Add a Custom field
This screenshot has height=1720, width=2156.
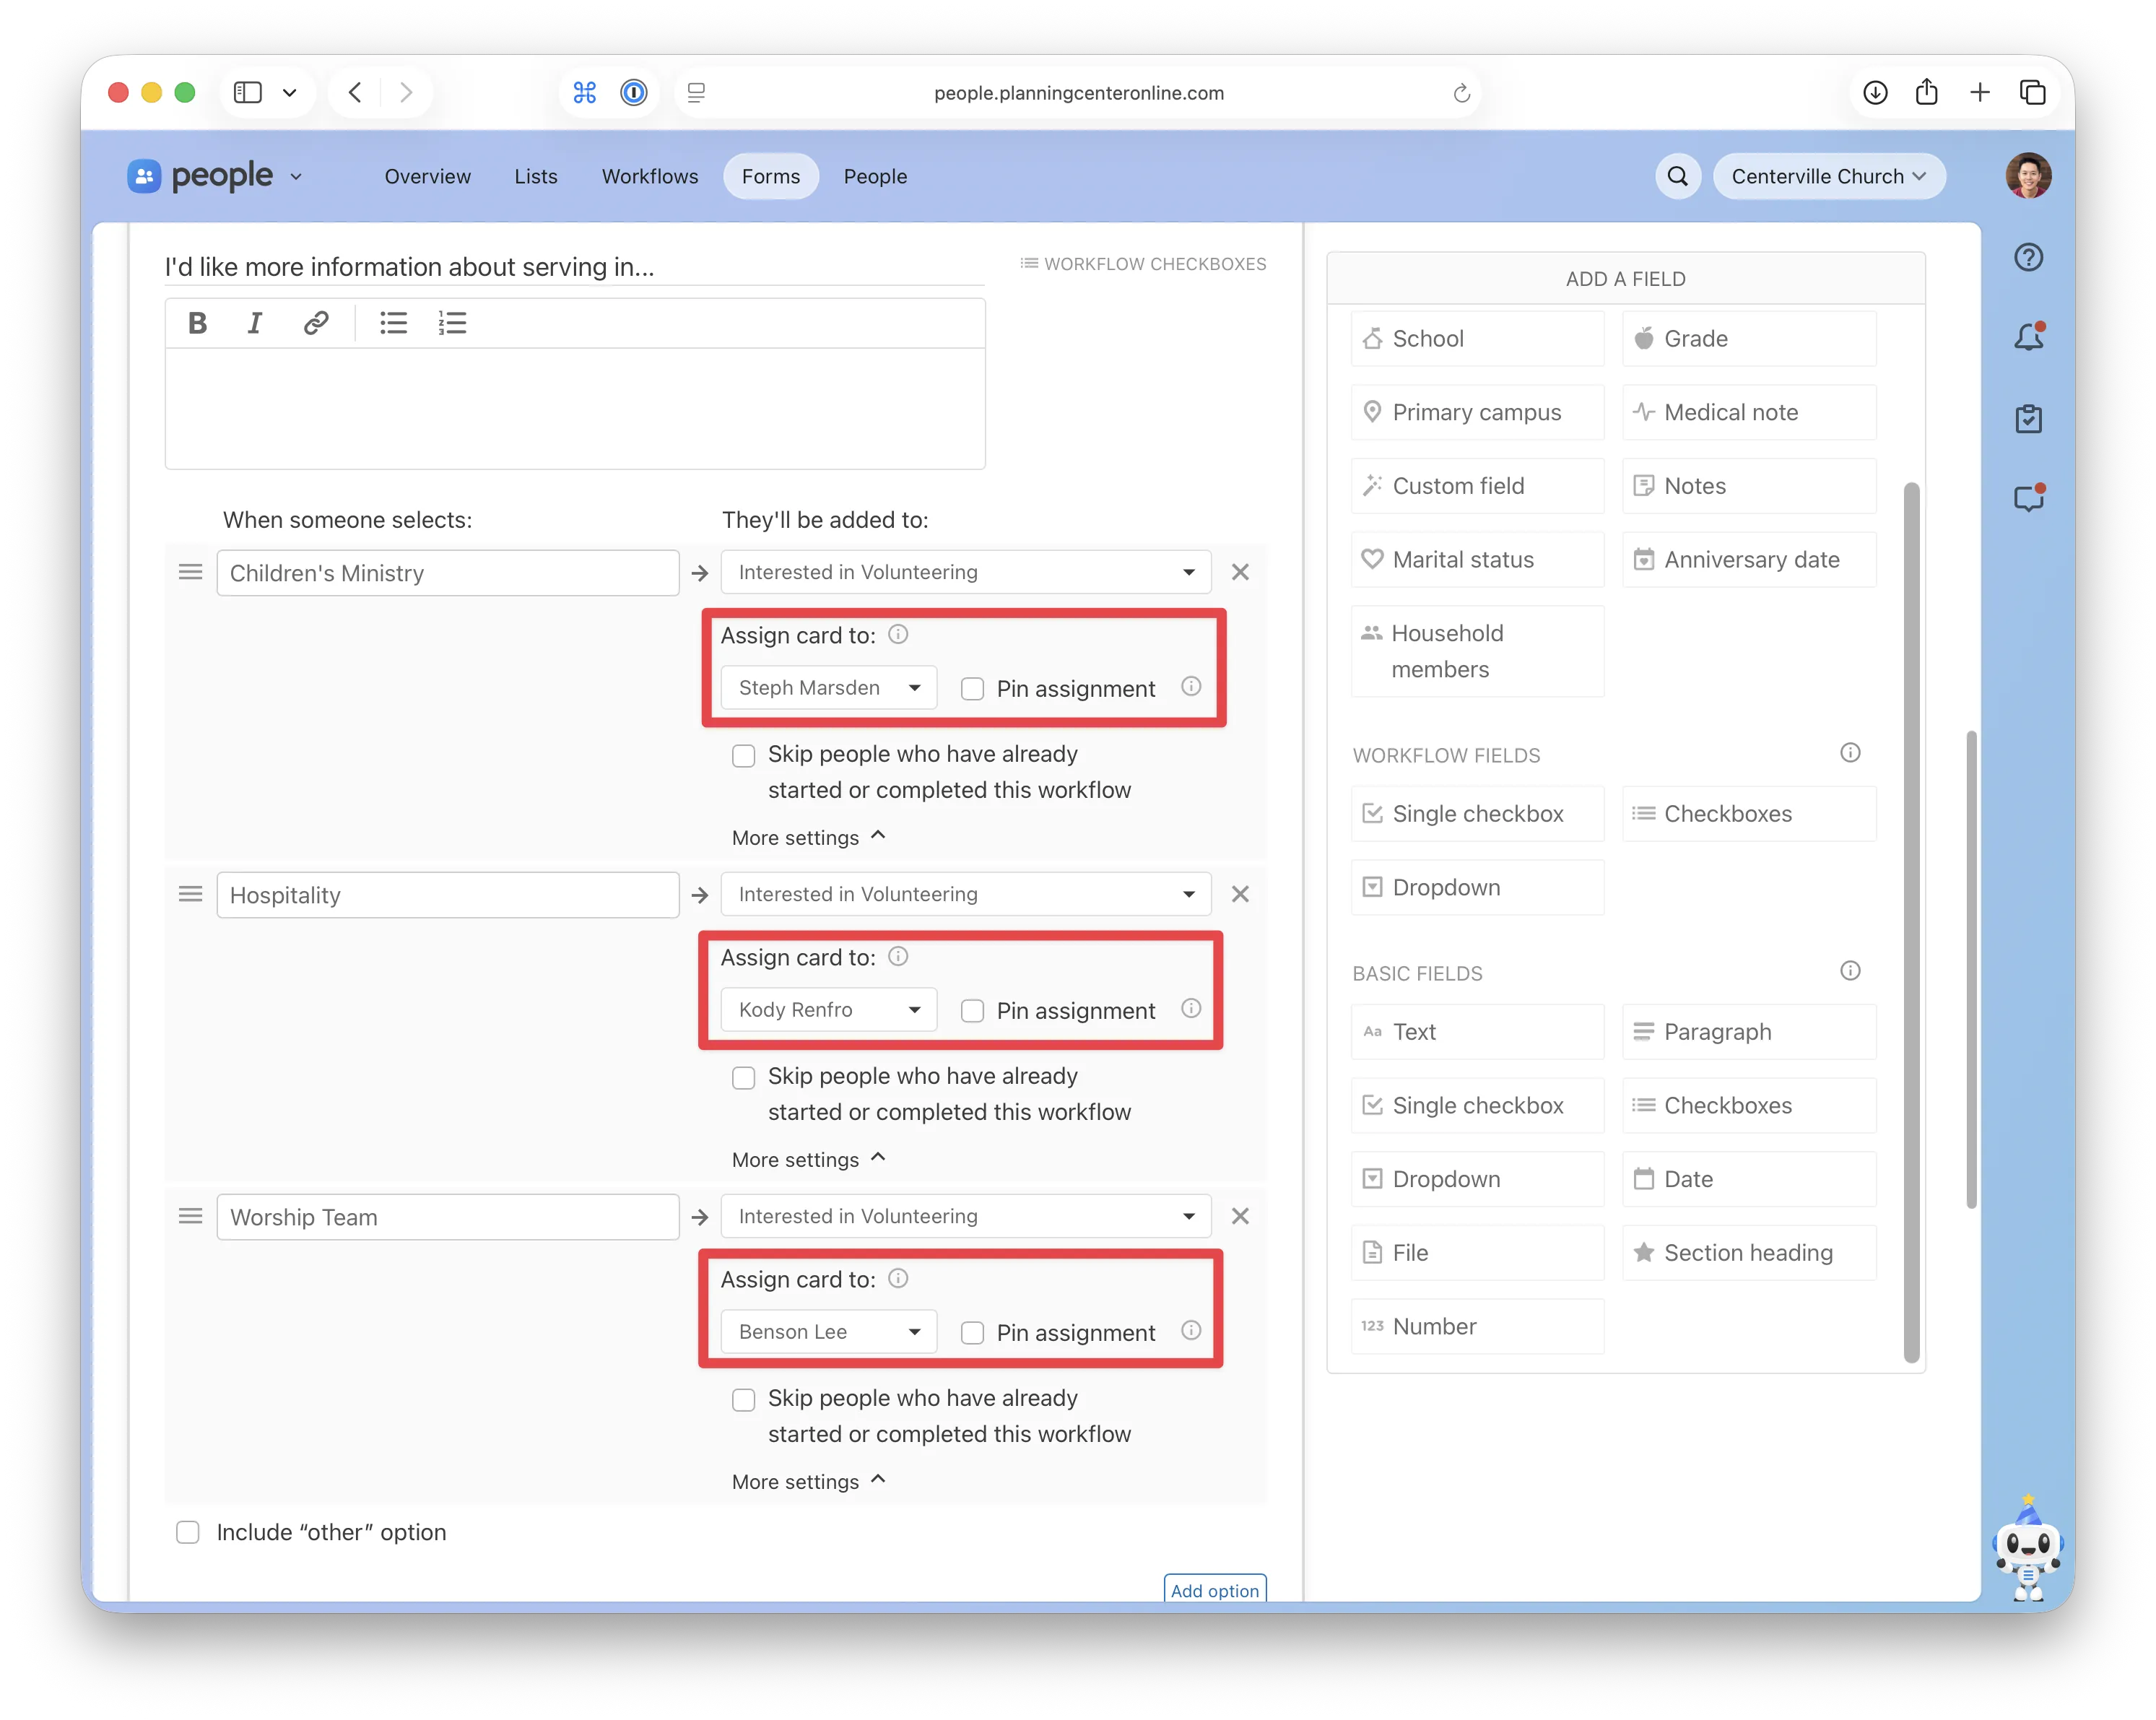(x=1477, y=485)
